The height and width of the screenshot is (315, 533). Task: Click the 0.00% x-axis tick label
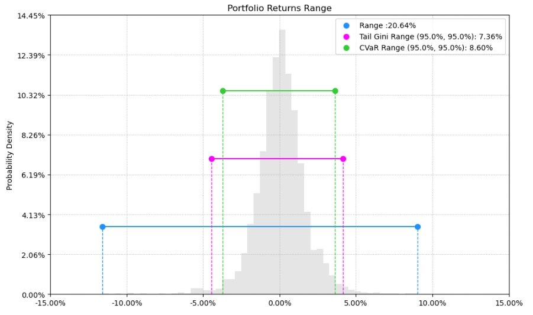(x=280, y=303)
